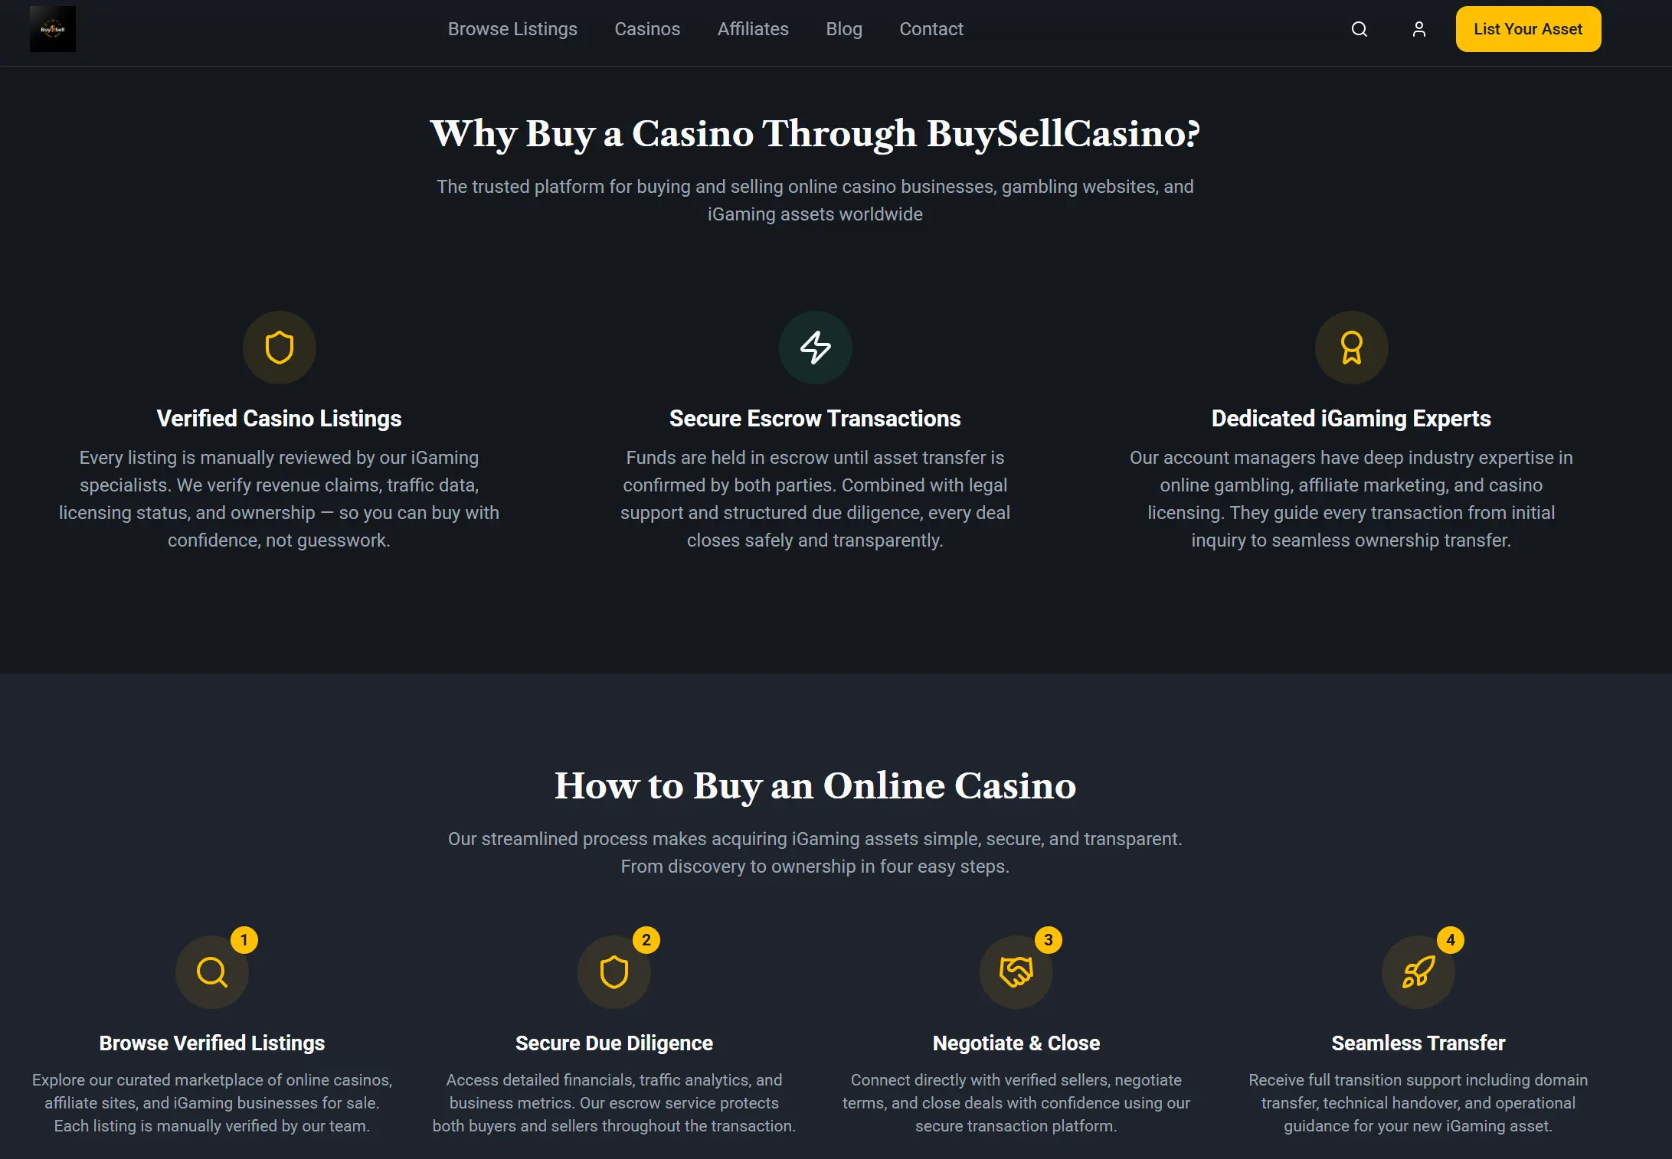The height and width of the screenshot is (1159, 1672).
Task: Click the 'Funds are held in escrow' paragraph
Action: coord(815,499)
